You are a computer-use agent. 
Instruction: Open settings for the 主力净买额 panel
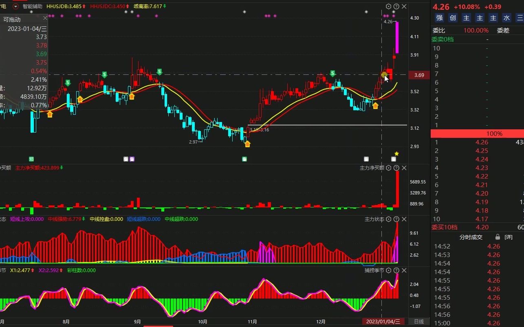pos(389,168)
